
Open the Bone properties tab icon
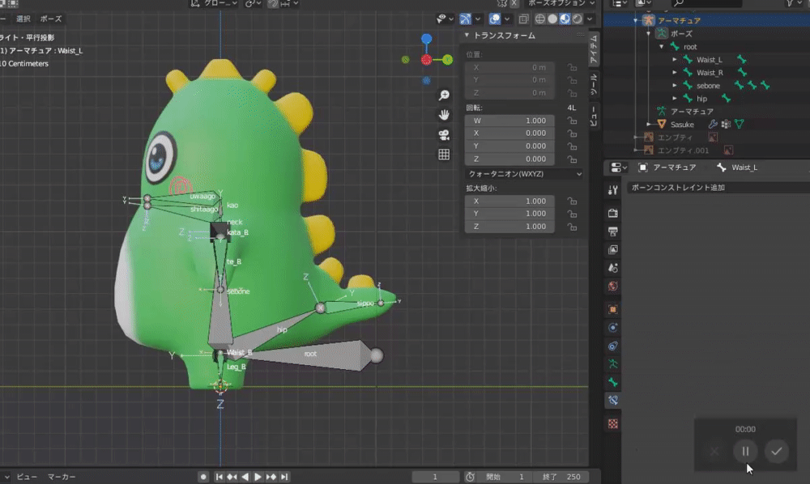(614, 381)
